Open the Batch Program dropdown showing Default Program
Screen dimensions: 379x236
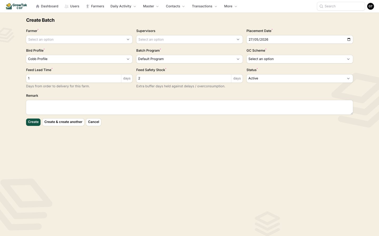[x=189, y=59]
